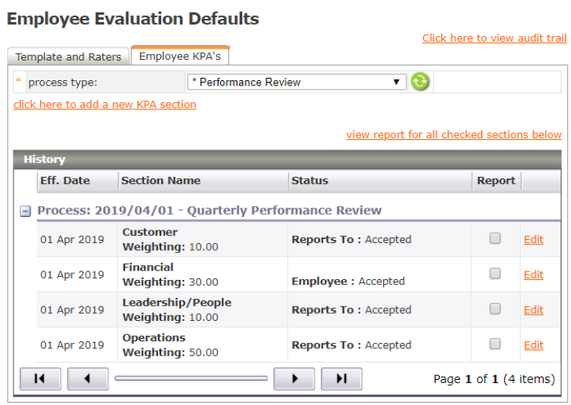Image resolution: width=571 pixels, height=405 pixels.
Task: Edit the Operations section row
Action: click(533, 344)
